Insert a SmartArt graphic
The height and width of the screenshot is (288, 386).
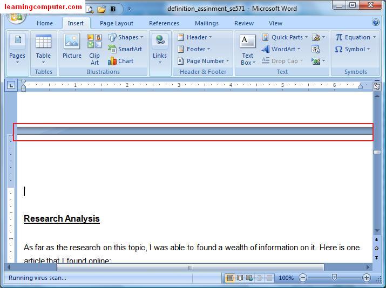coord(125,49)
